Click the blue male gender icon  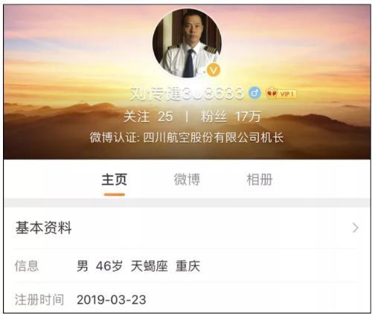pos(254,93)
